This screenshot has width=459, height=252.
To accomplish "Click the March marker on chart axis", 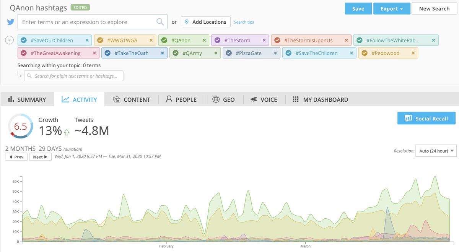I will (x=305, y=246).
